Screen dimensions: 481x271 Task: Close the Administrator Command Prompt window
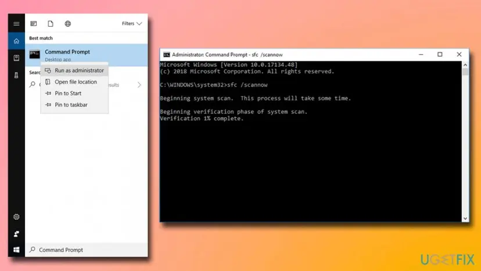459,55
